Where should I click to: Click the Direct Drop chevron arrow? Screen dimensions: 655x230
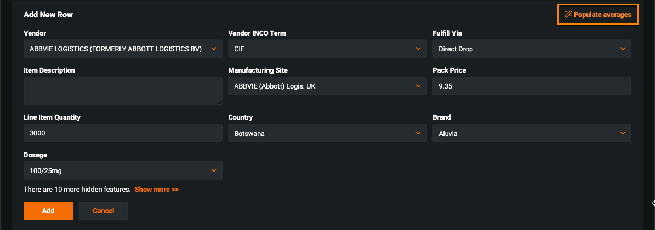click(623, 49)
